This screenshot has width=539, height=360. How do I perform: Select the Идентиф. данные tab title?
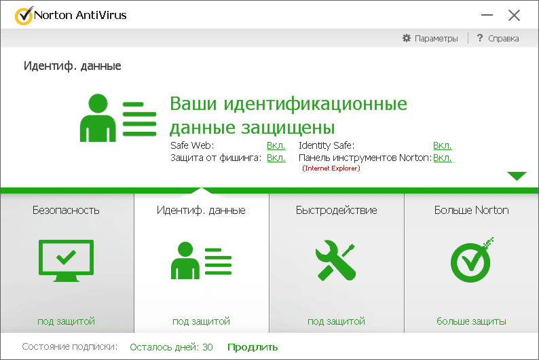(x=201, y=210)
